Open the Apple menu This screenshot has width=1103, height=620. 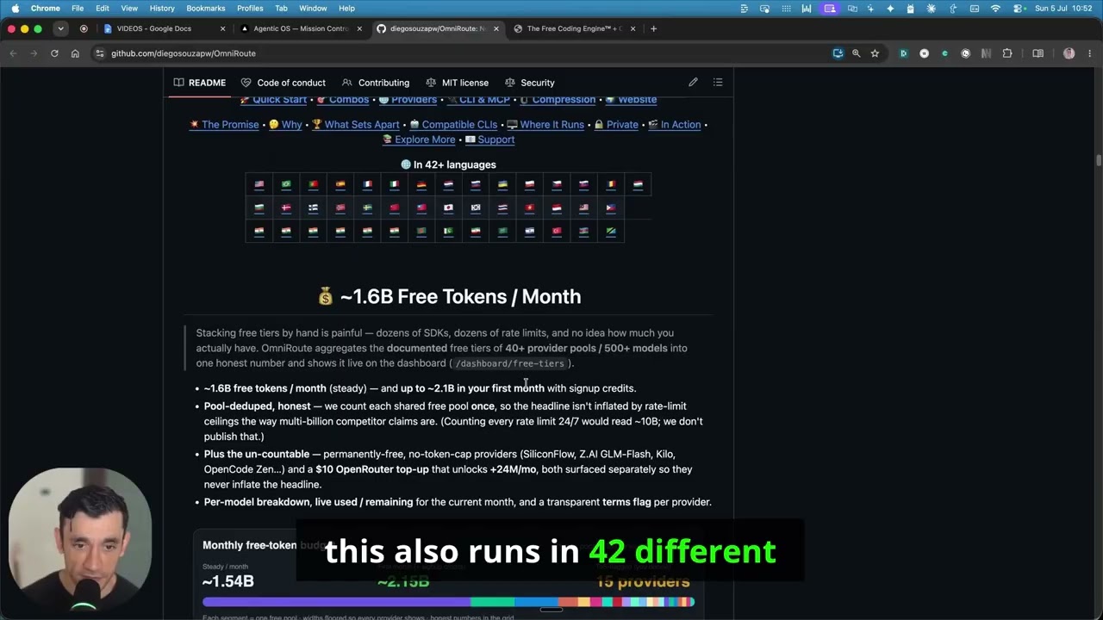click(x=15, y=8)
